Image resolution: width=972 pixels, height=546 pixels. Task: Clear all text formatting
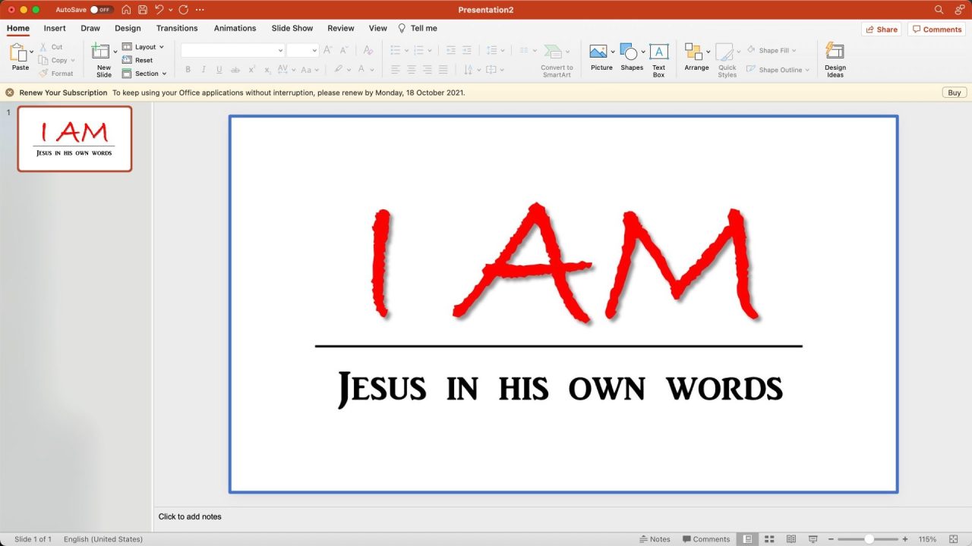[368, 50]
